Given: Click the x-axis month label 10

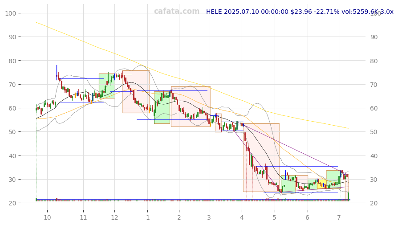Looking at the screenshot, I should pyautogui.click(x=47, y=217).
